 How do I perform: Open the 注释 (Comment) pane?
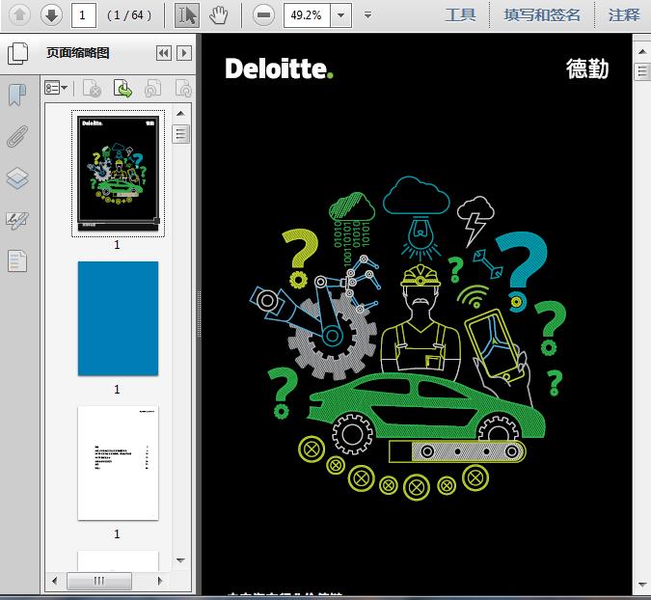pyautogui.click(x=624, y=14)
